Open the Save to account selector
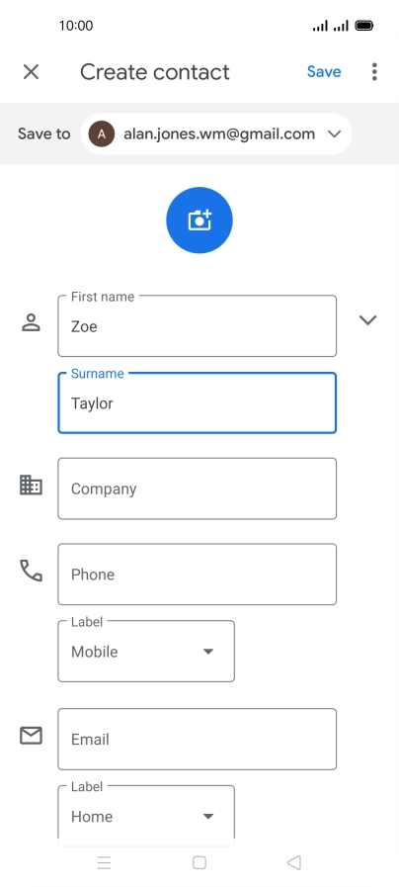The width and height of the screenshot is (399, 887). (x=216, y=134)
